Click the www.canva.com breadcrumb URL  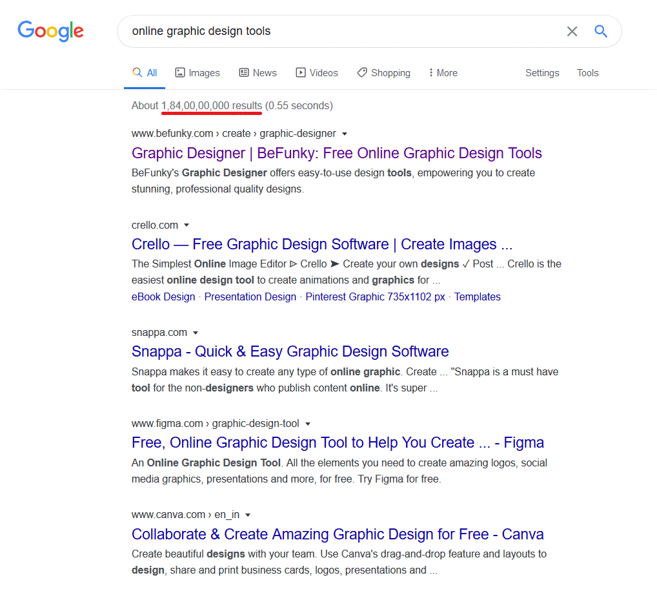pyautogui.click(x=186, y=515)
